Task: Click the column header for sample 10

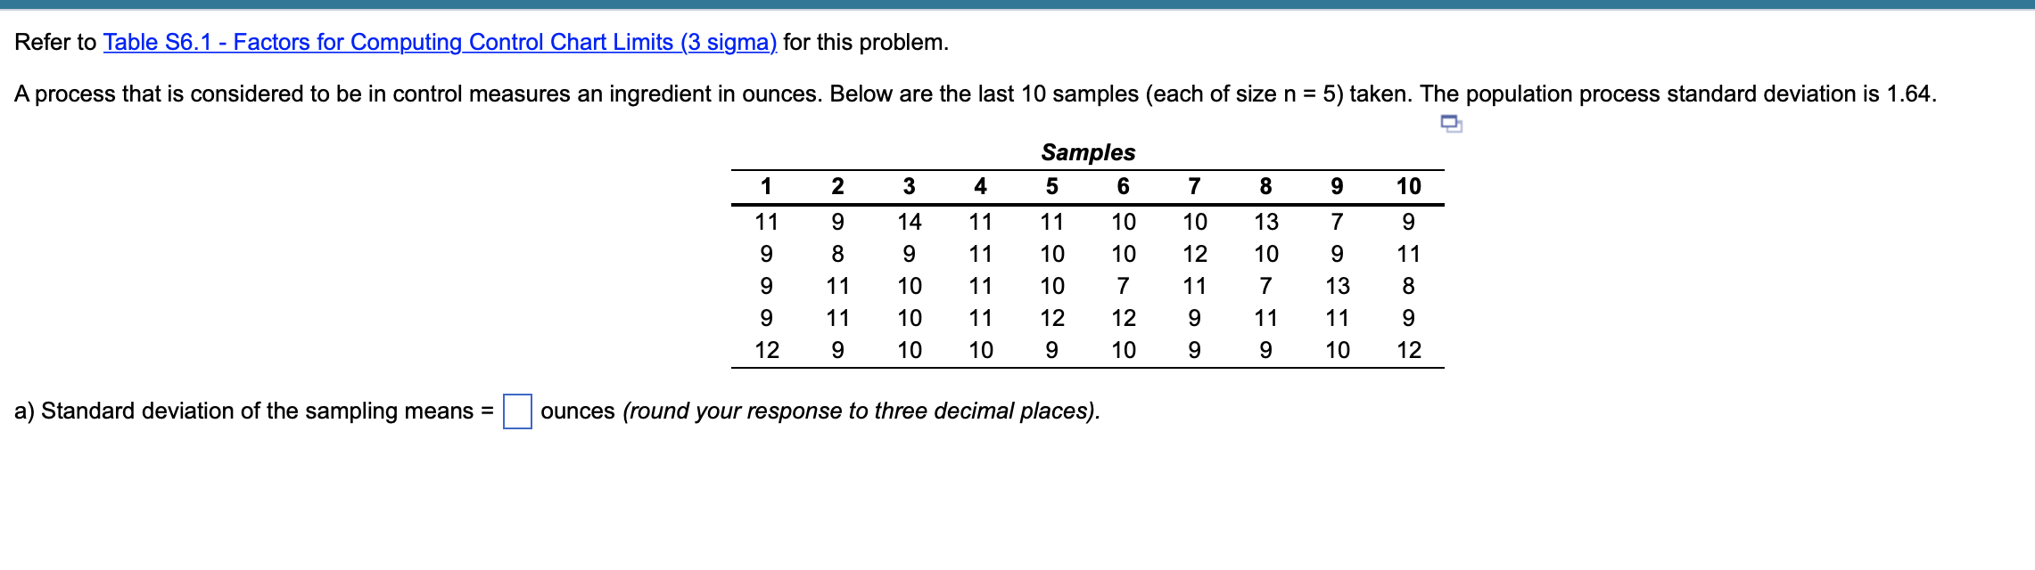Action: [1409, 184]
